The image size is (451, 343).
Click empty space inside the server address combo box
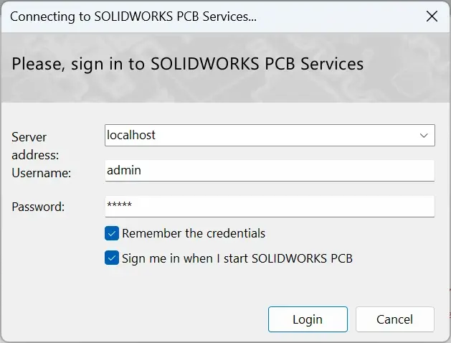pos(285,135)
